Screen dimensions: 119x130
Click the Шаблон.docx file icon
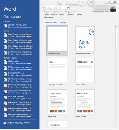(x=5, y=62)
